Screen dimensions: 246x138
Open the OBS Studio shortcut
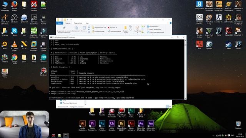[15, 19]
